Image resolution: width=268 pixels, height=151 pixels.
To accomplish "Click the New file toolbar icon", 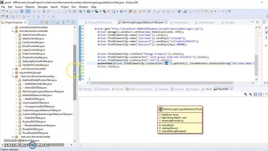I will (3, 11).
